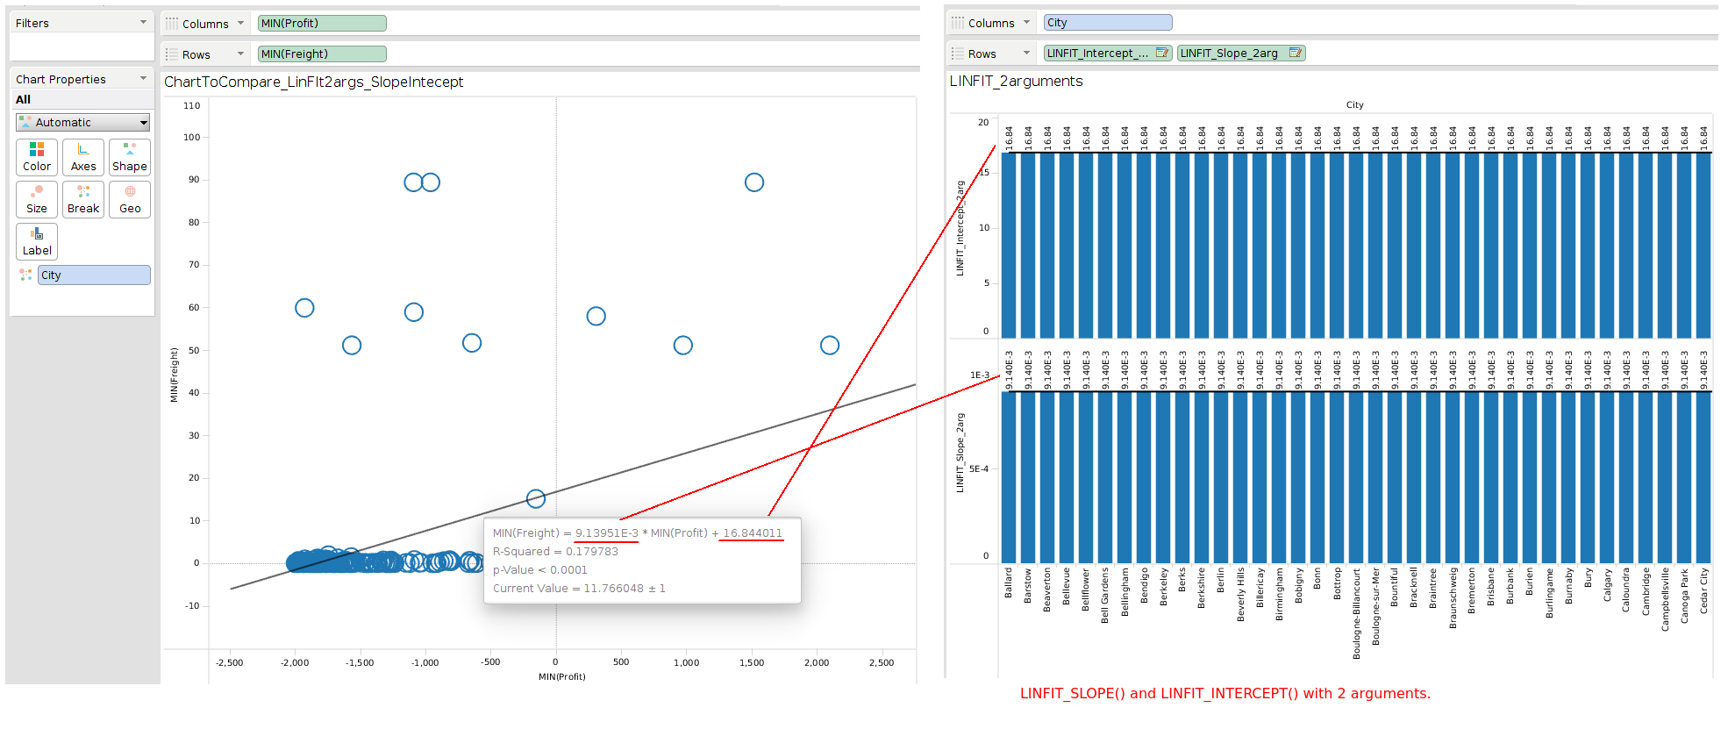Click the edit icon on LINFIT_Slope_2arg pill
The image size is (1728, 729).
pos(1295,53)
